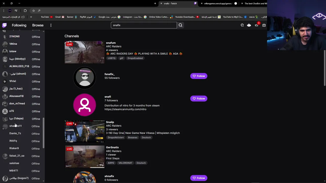Open iNAFq in followed channels
Screen dimensions: 326x183
pyautogui.click(x=22, y=141)
